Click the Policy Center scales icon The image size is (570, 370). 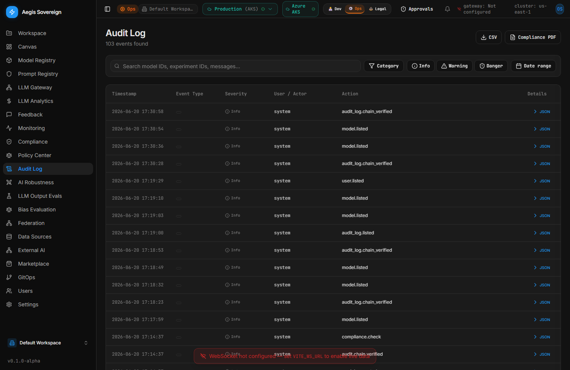point(9,155)
